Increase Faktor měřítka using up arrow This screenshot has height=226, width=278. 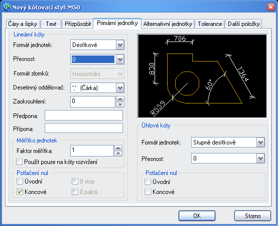click(x=118, y=148)
